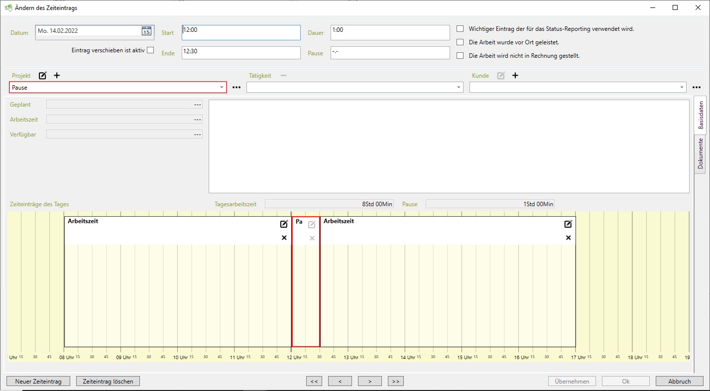Enable 'Eintrag verschieben ist aktiv' checkbox
This screenshot has width=710, height=391.
[x=150, y=50]
